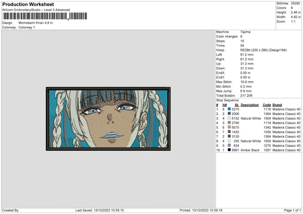Click code '1275' in the stop sequence

tap(267, 145)
